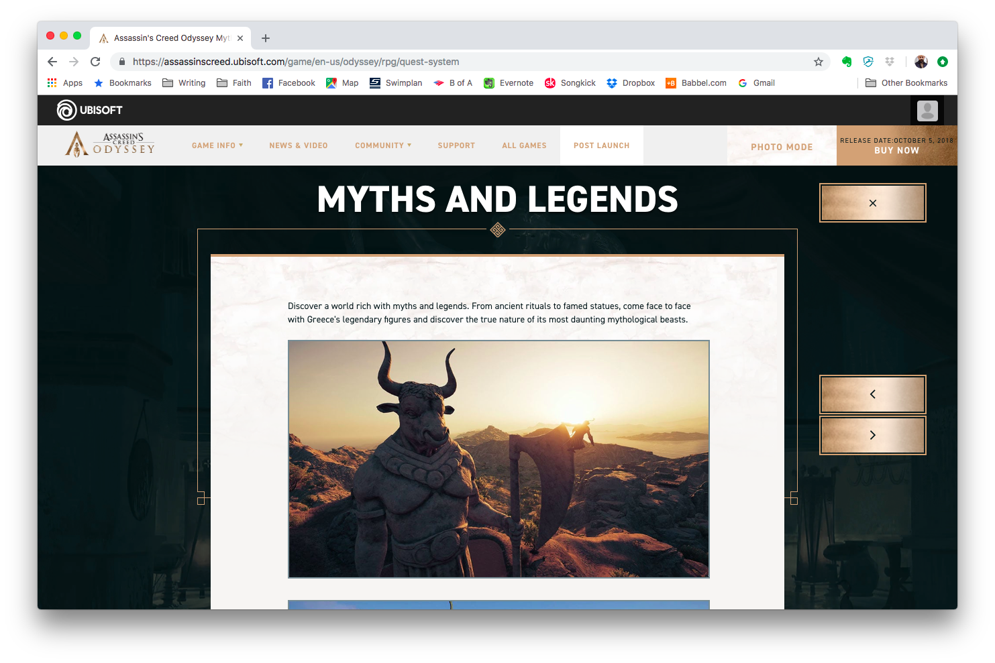Open the B of A bookmark

point(453,83)
